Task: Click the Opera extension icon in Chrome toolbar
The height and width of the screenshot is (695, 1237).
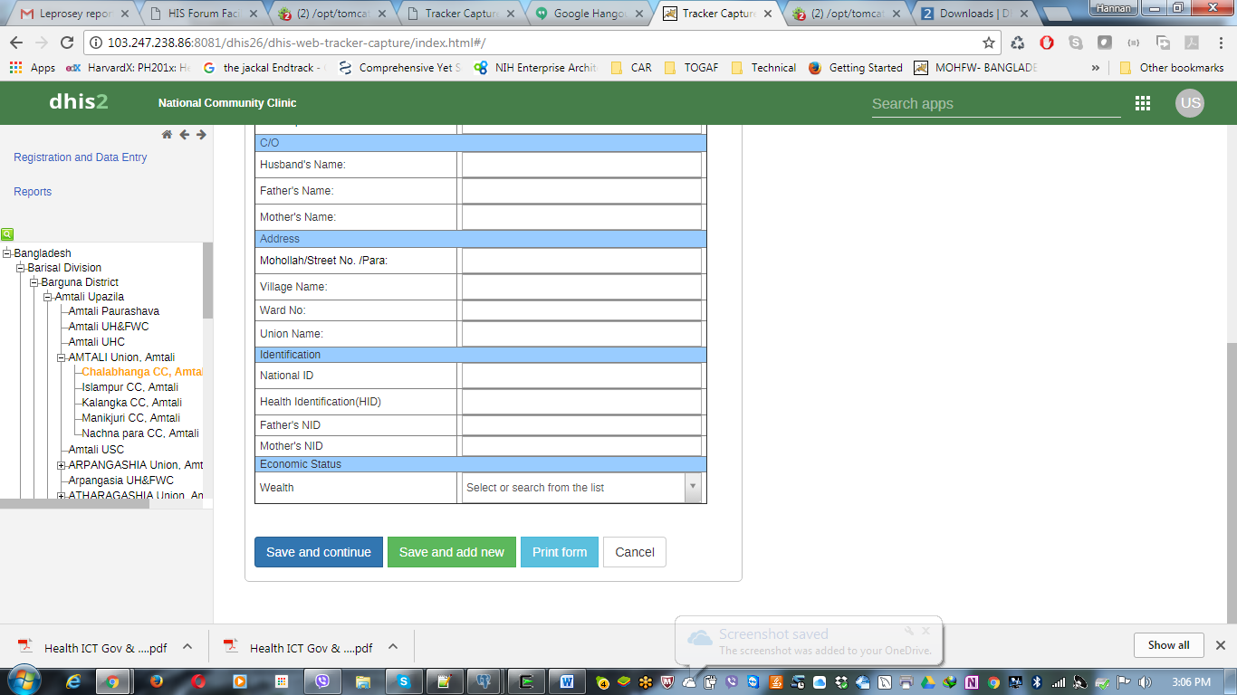Action: (x=1047, y=43)
